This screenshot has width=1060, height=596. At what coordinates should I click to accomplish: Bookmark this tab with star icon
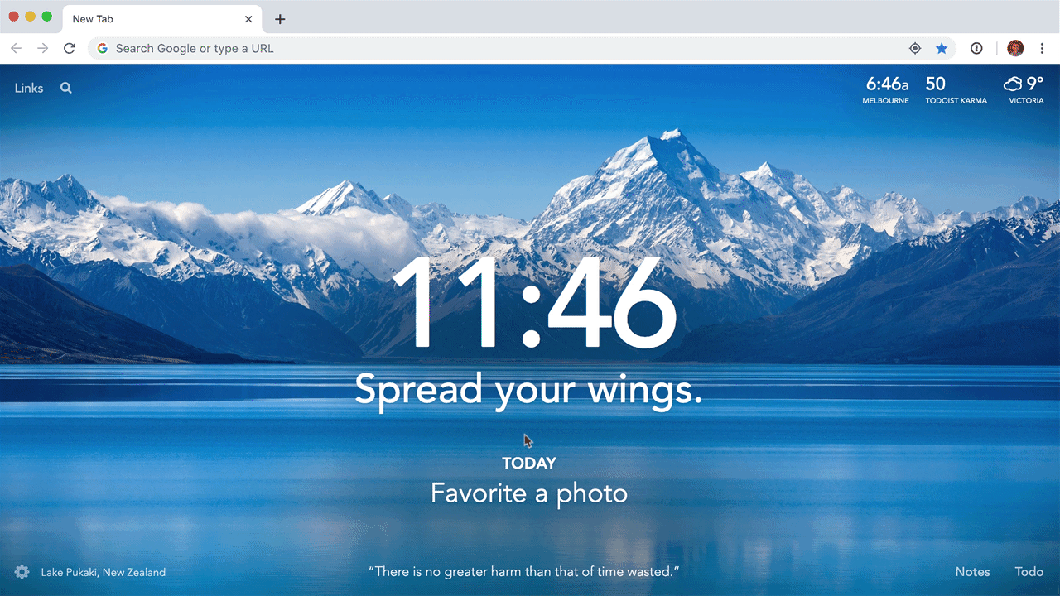tap(942, 48)
